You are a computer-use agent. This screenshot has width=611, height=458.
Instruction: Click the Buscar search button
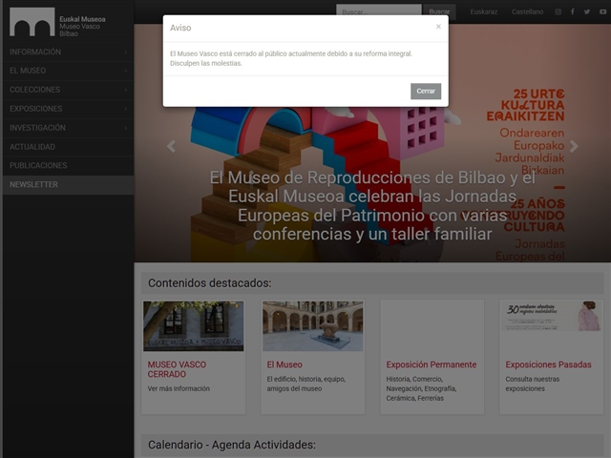pyautogui.click(x=439, y=11)
